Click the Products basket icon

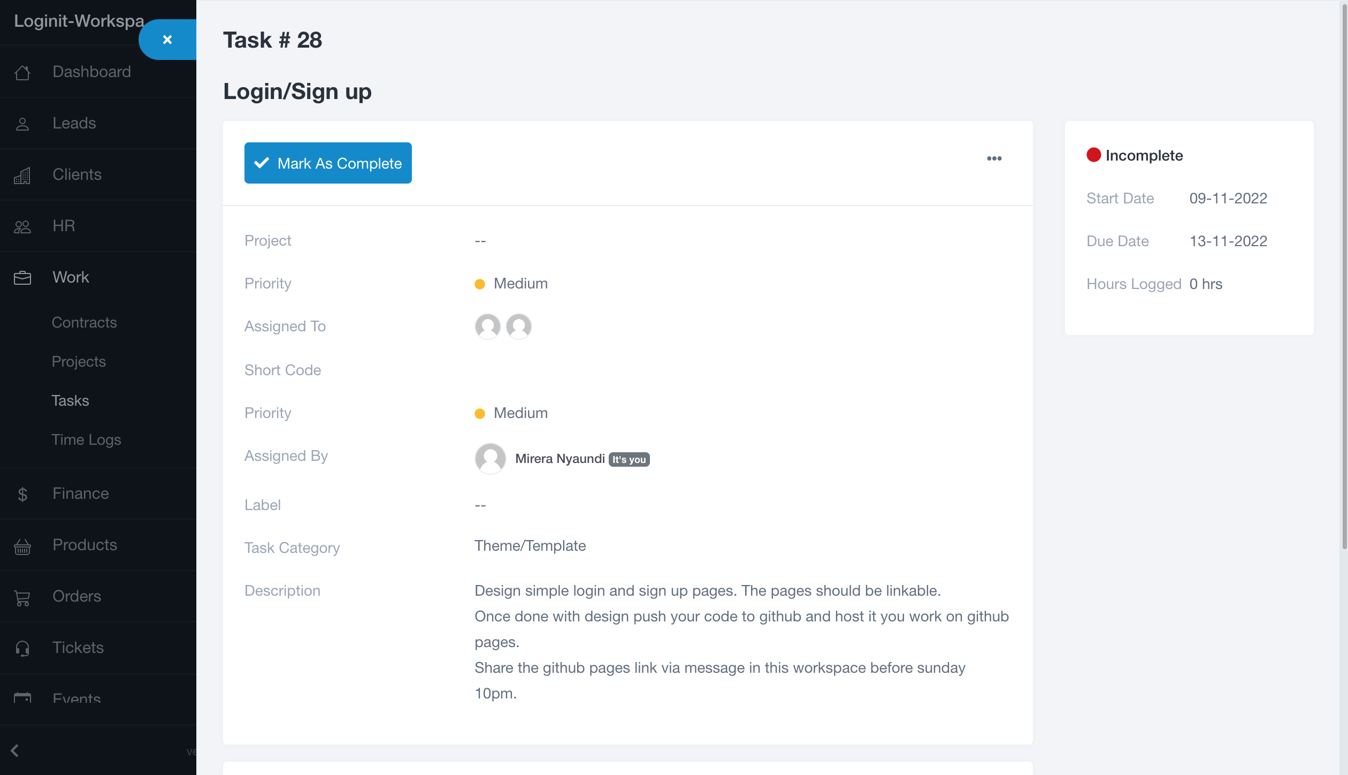click(22, 545)
